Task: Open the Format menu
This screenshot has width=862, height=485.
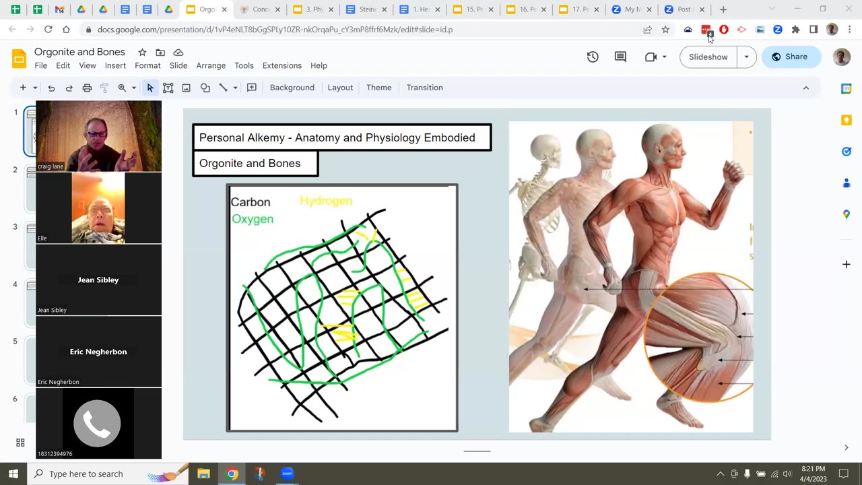Action: [x=147, y=65]
